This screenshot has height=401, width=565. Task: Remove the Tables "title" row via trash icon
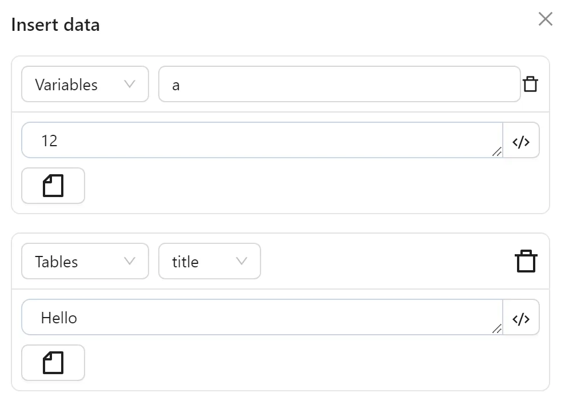point(526,260)
